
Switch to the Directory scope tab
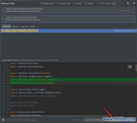point(24,26)
